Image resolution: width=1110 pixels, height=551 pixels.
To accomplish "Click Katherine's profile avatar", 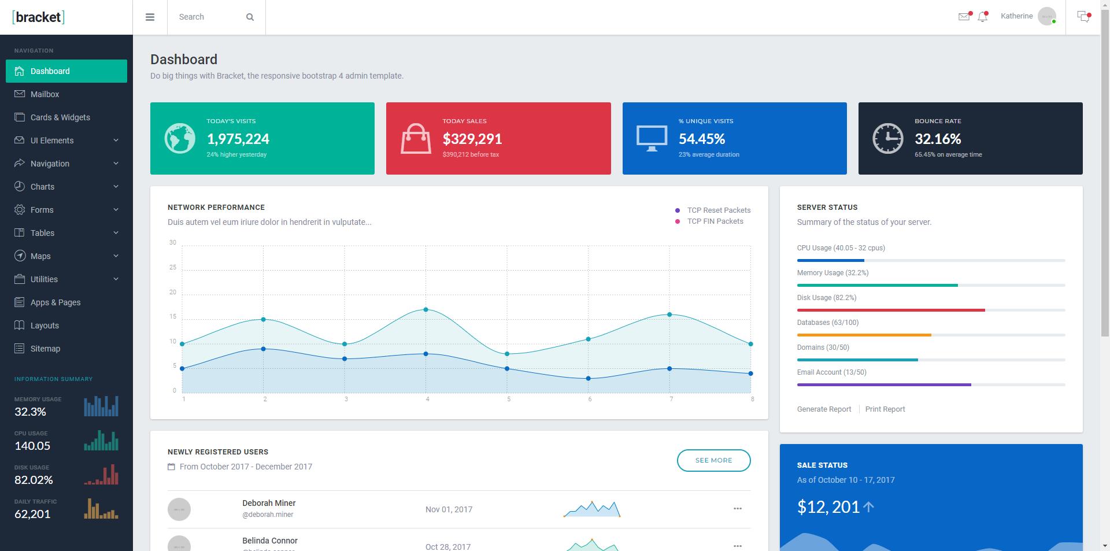I will (1047, 17).
